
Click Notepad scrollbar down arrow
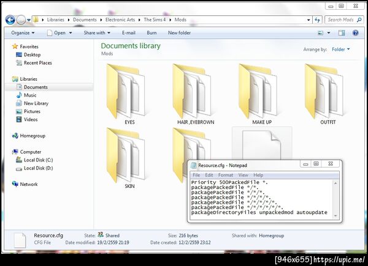click(x=335, y=216)
